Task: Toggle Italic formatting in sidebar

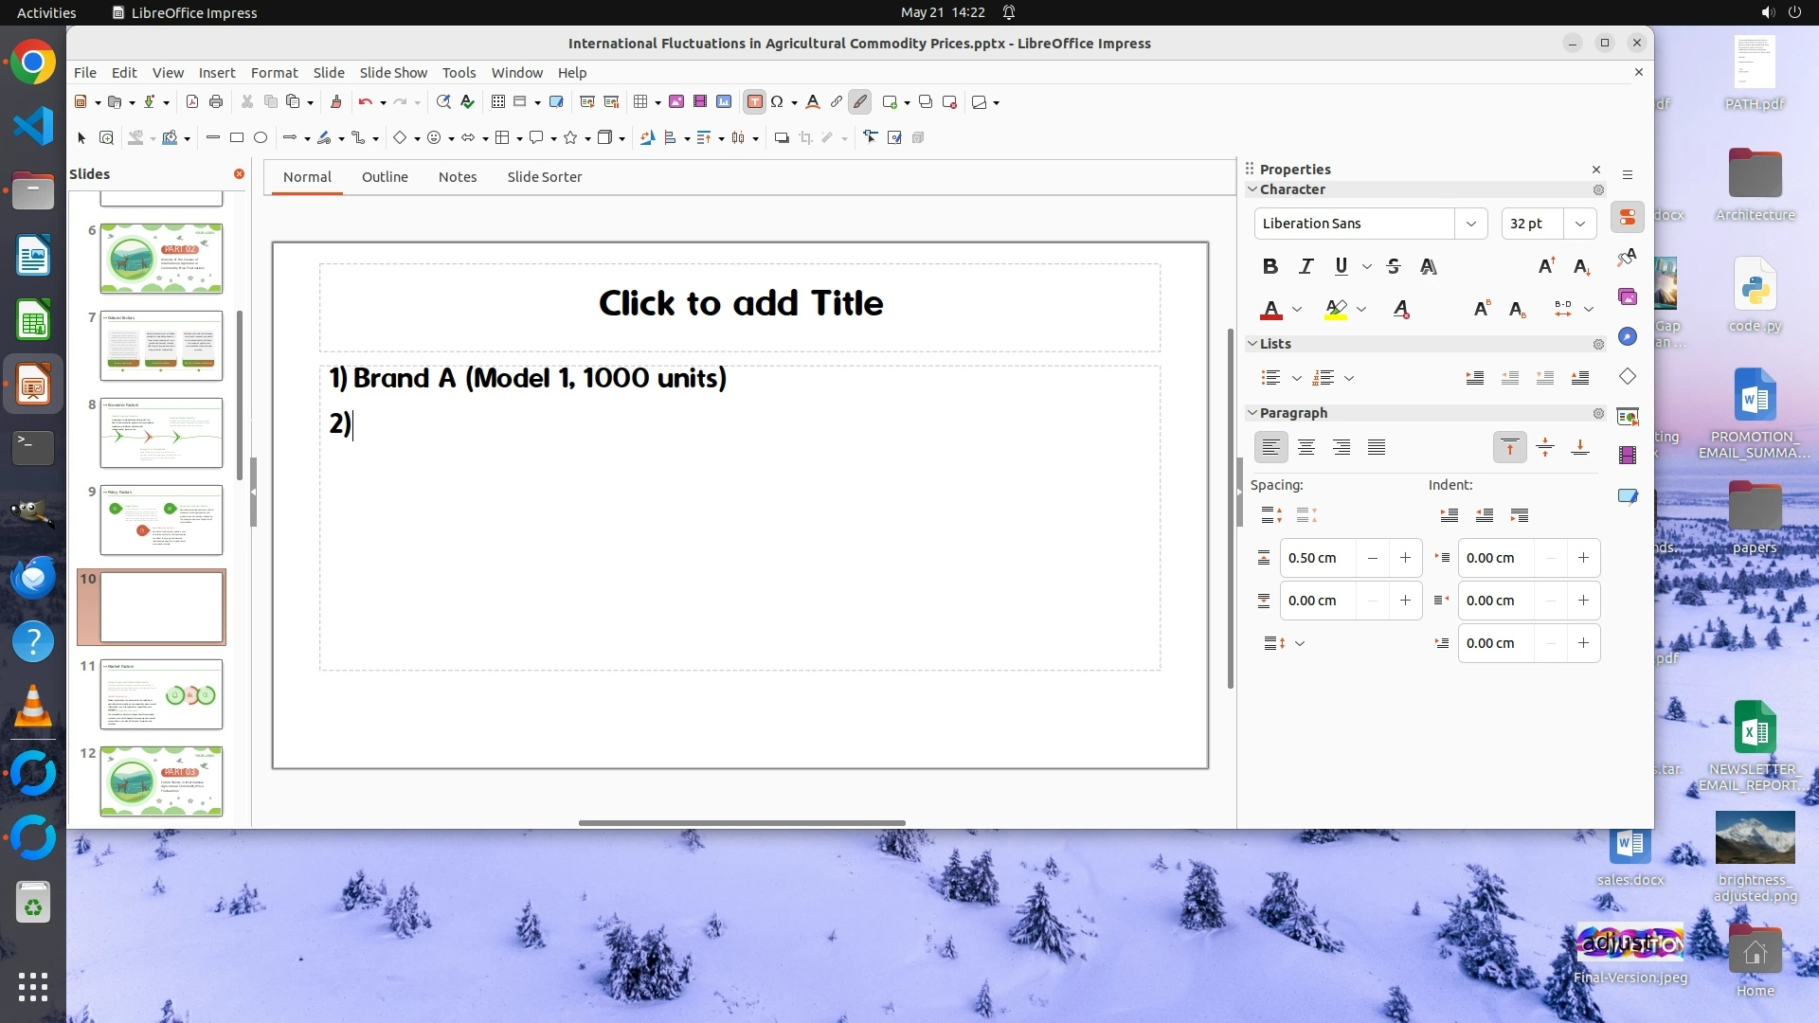Action: click(1306, 267)
